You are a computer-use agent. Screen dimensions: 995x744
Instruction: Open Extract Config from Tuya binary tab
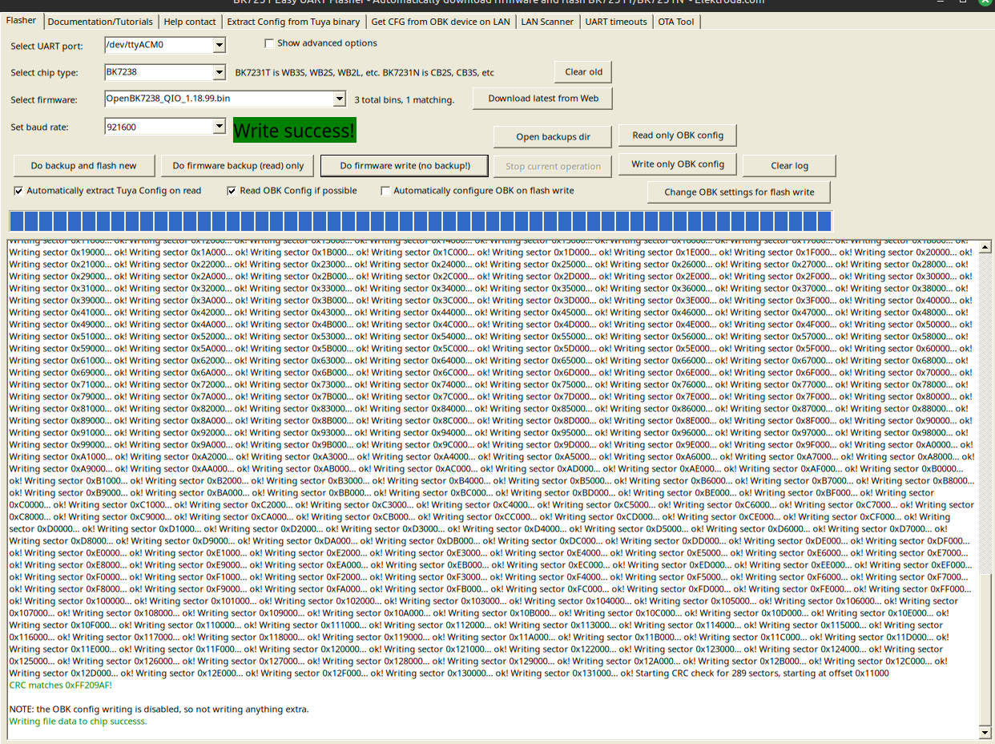point(293,22)
